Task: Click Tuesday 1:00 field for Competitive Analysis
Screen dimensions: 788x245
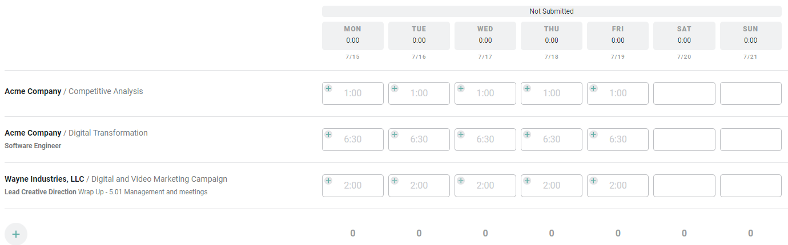Action: 419,93
